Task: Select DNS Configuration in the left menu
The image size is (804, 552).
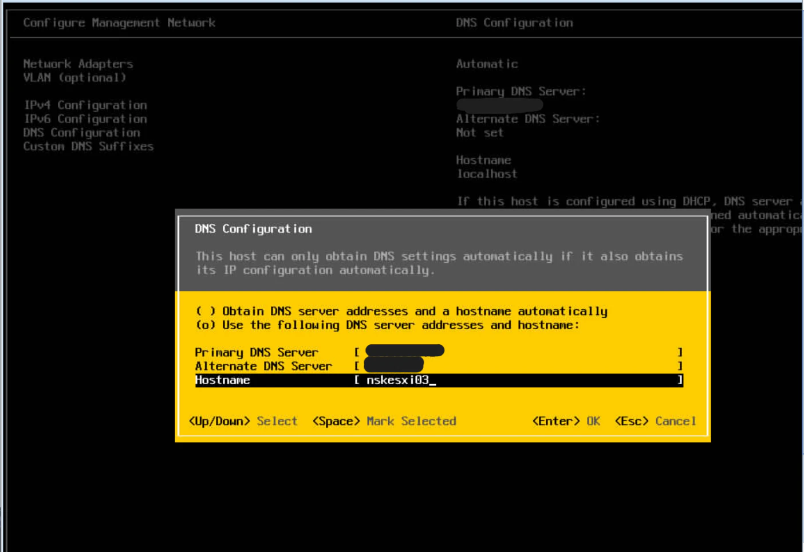Action: 81,133
